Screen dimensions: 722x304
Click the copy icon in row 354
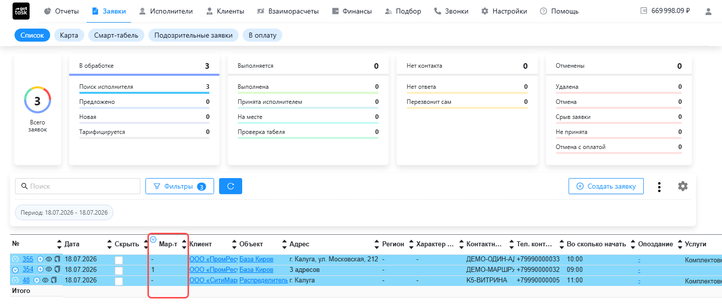(x=57, y=269)
